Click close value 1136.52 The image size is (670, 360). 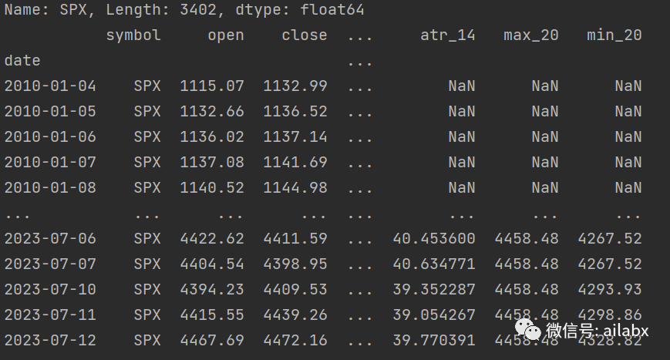click(x=295, y=112)
